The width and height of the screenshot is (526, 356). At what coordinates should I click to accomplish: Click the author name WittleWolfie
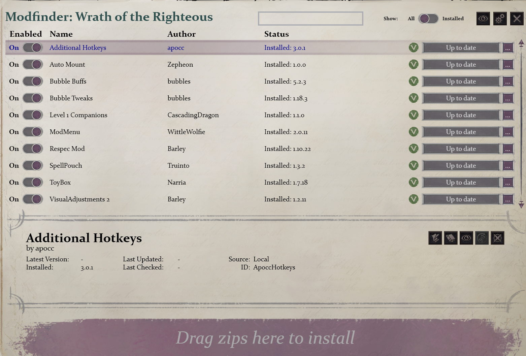(186, 132)
